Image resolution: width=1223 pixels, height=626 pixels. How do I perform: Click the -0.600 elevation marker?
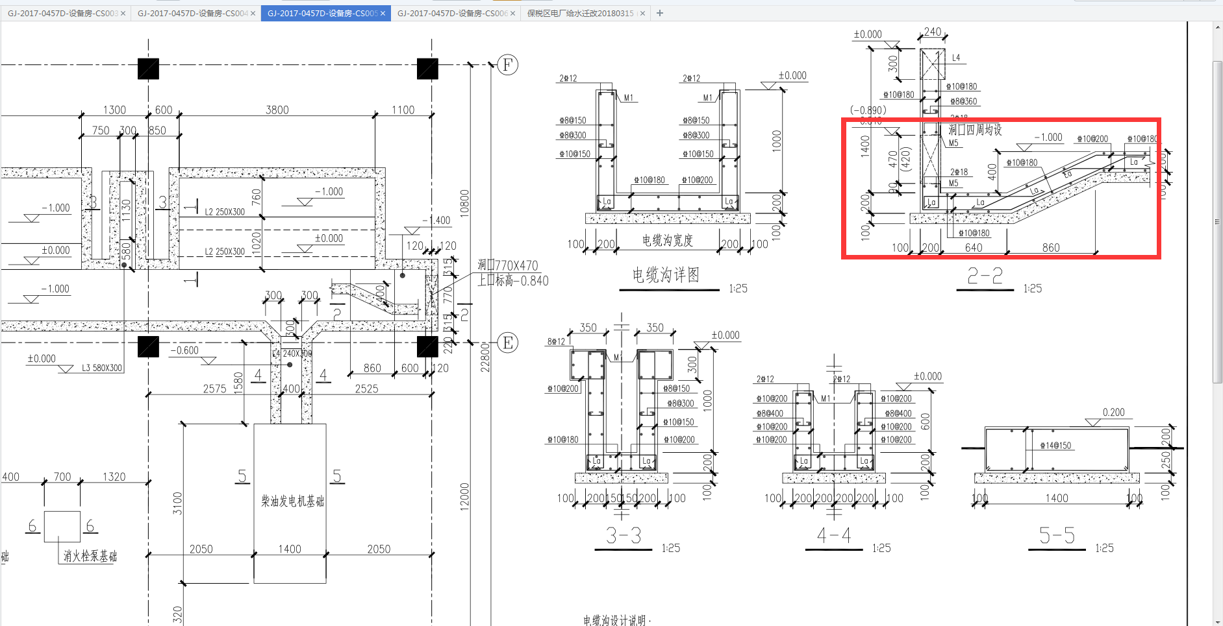click(x=184, y=350)
